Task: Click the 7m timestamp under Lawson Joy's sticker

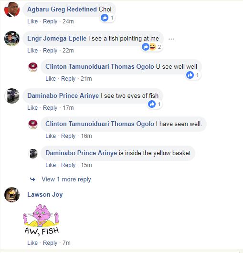Action: point(66,243)
